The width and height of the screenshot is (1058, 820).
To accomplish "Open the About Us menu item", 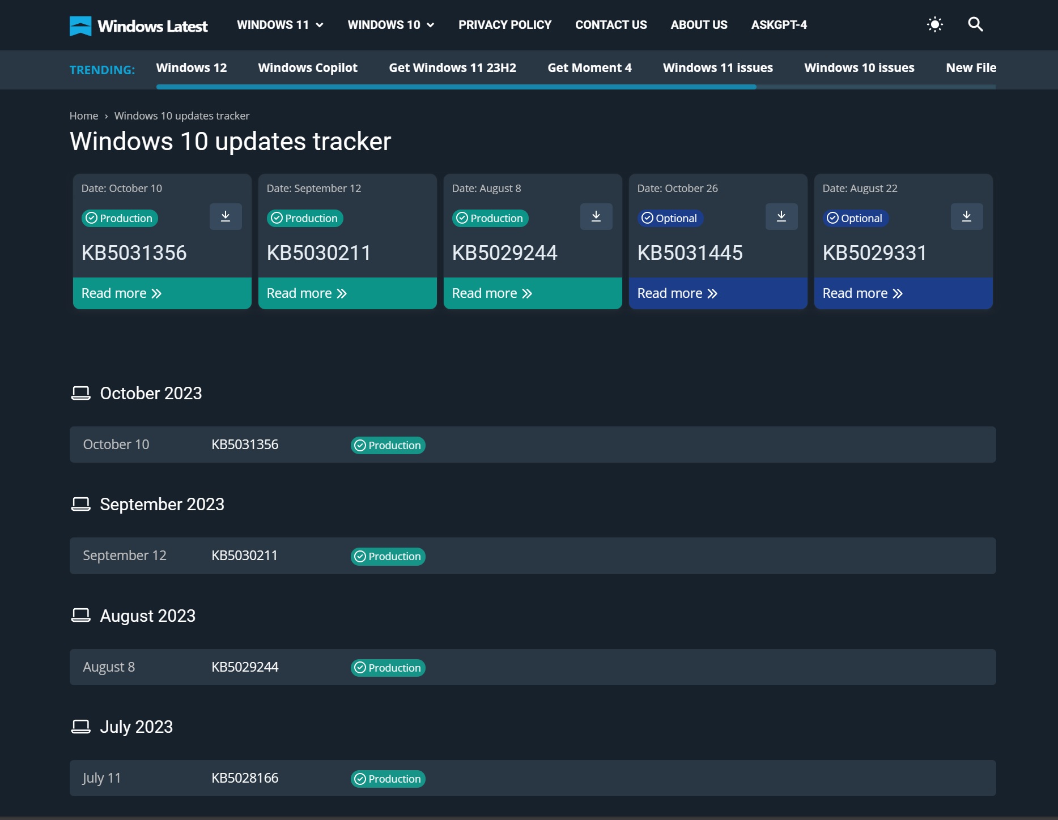I will click(699, 25).
